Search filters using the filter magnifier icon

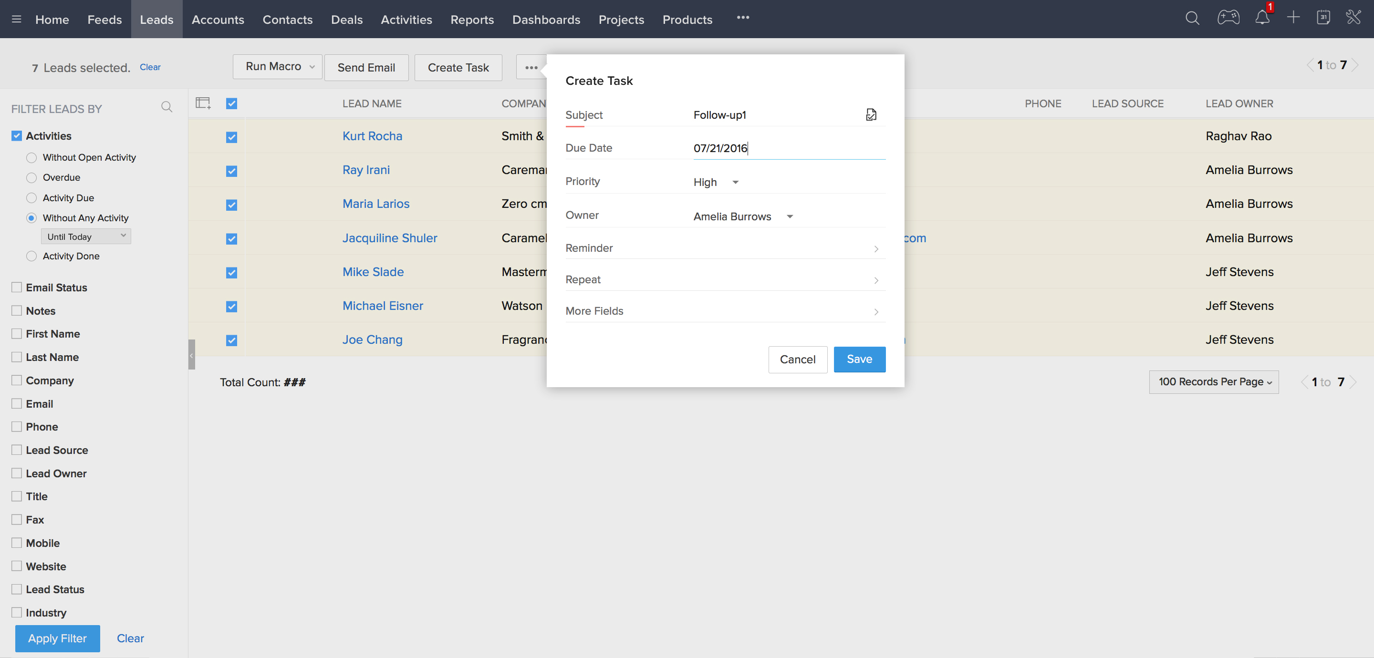coord(167,107)
